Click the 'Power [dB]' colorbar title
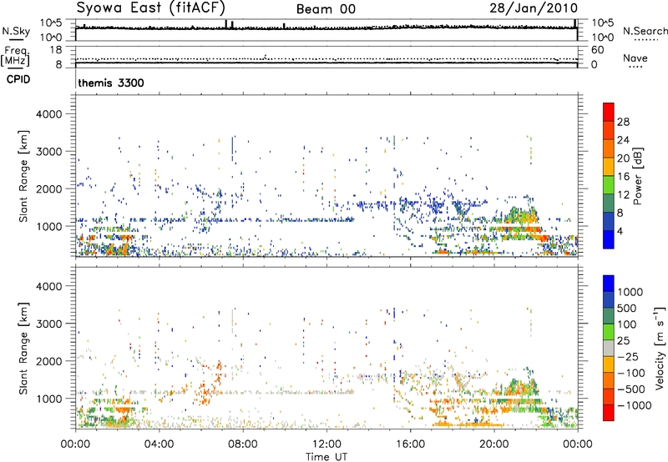Viewport: 668px width, 462px height. coord(637,176)
